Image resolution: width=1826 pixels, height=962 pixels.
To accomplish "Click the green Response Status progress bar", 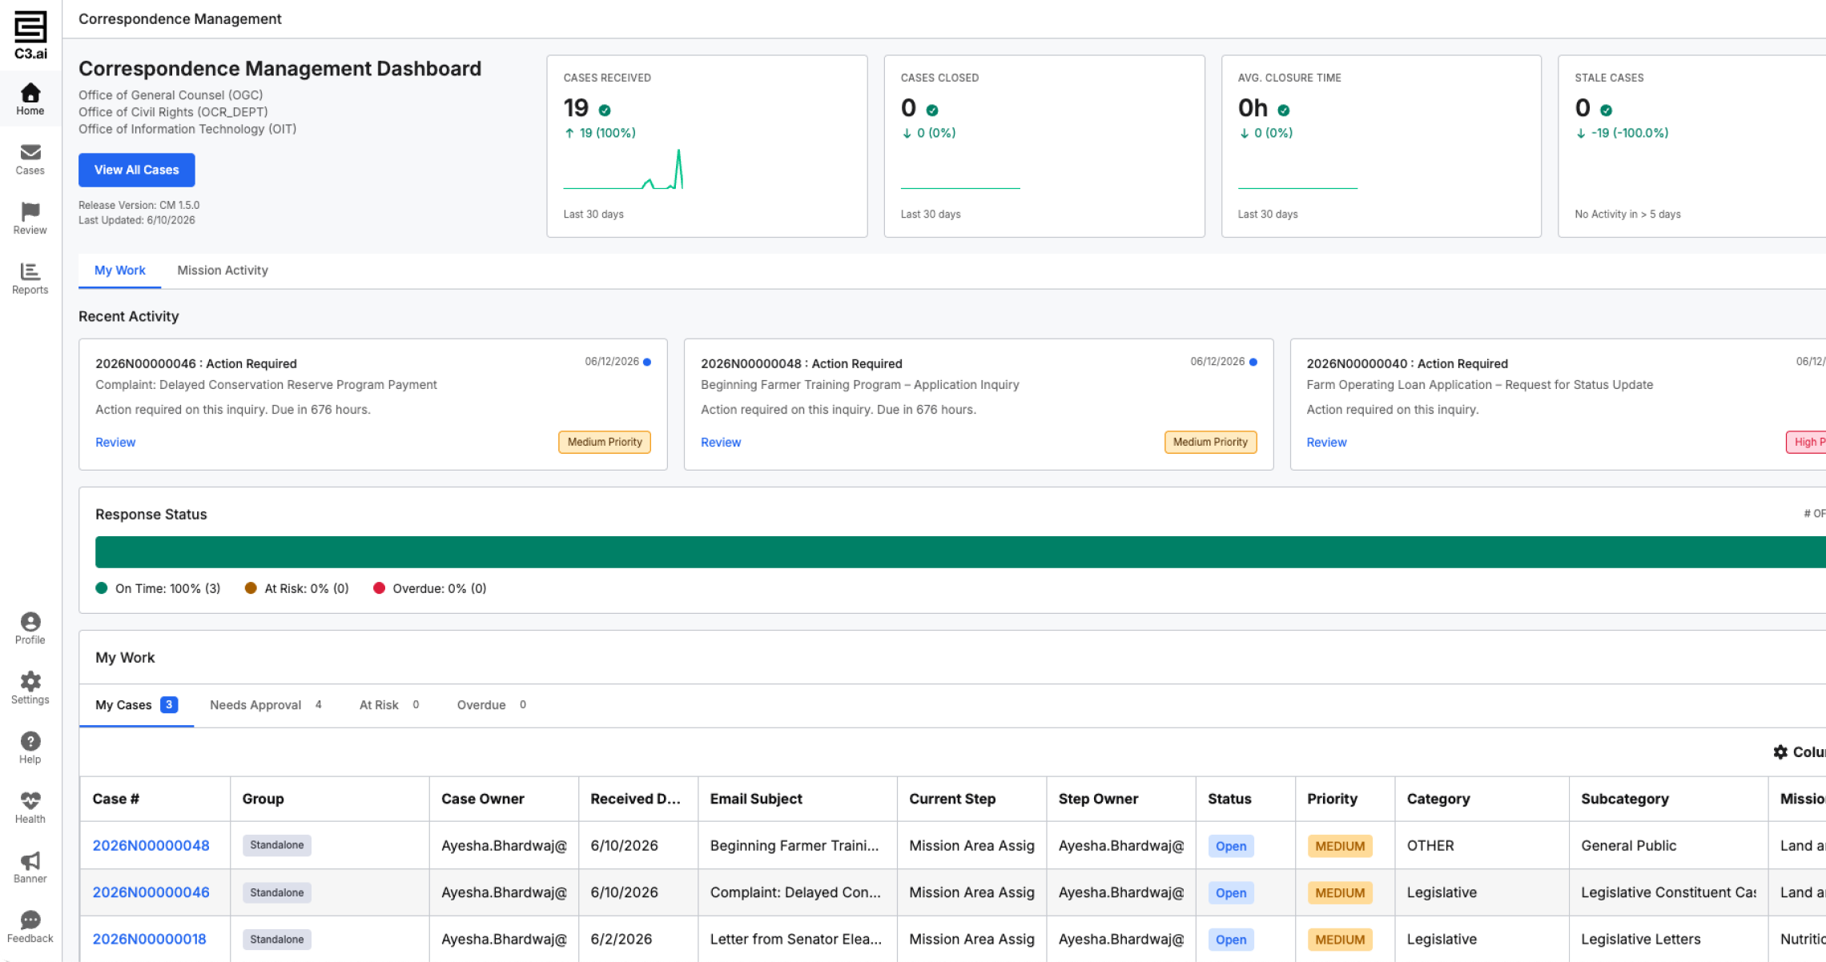I will 960,552.
